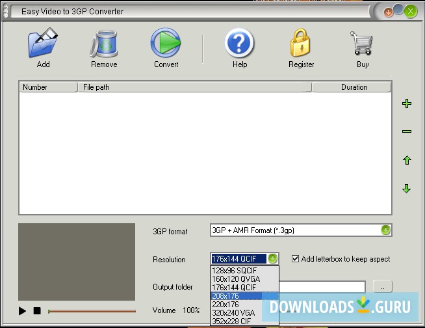Image resolution: width=425 pixels, height=328 pixels.
Task: Open Help with the question mark icon
Action: click(x=239, y=43)
